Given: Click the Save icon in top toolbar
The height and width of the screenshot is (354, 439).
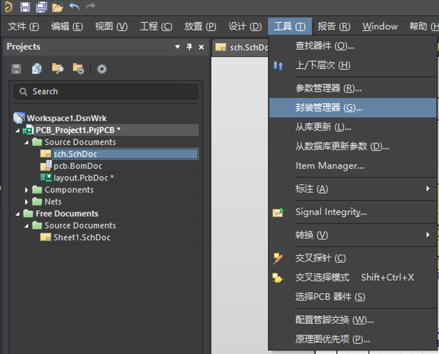Looking at the screenshot, I should point(25,7).
